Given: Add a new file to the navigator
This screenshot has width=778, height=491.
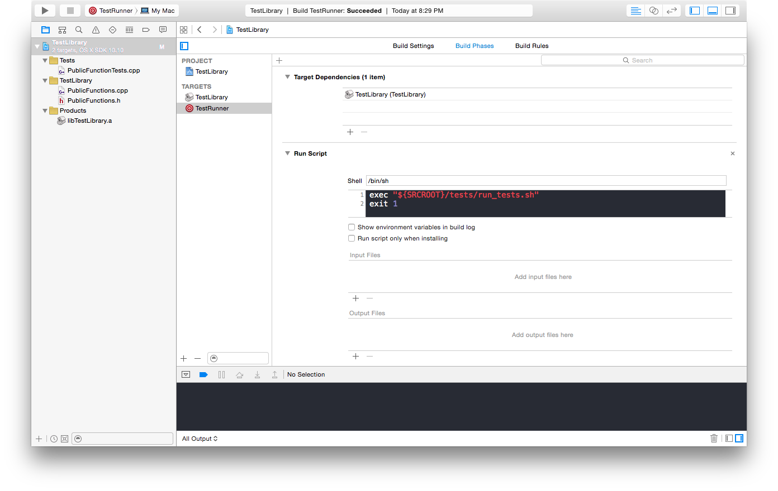Looking at the screenshot, I should (x=39, y=439).
